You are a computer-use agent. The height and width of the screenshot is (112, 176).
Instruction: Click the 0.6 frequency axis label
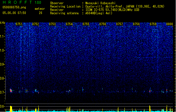(x=3, y=106)
